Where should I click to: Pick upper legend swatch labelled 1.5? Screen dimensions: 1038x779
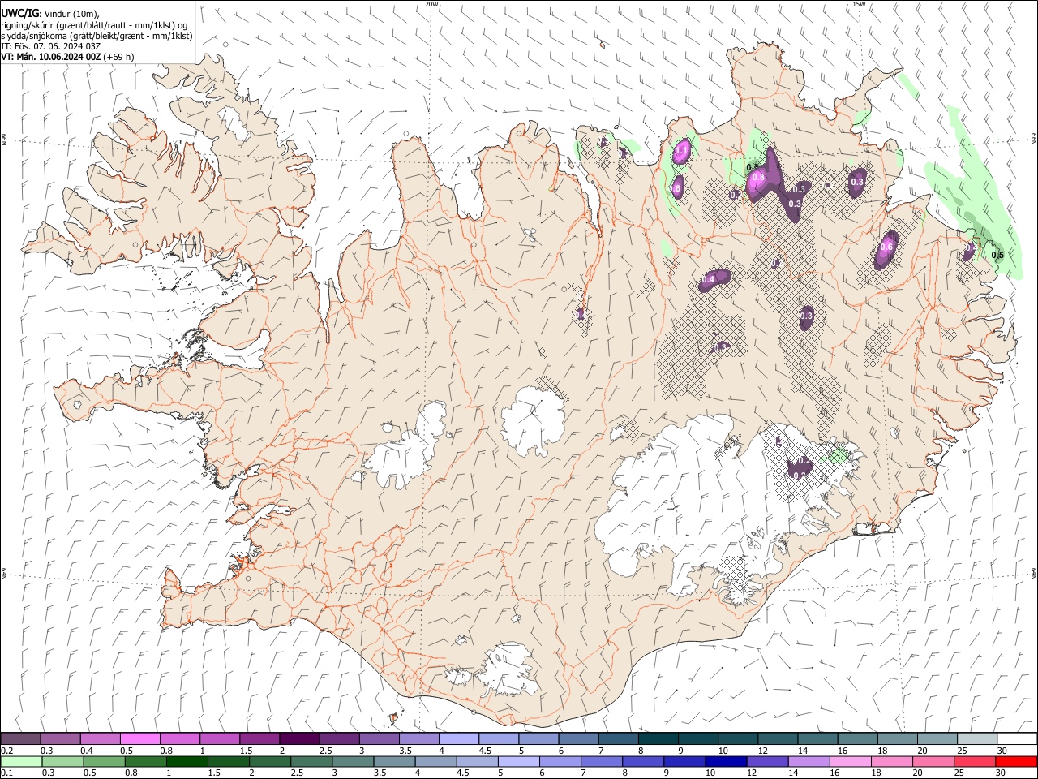[259, 738]
